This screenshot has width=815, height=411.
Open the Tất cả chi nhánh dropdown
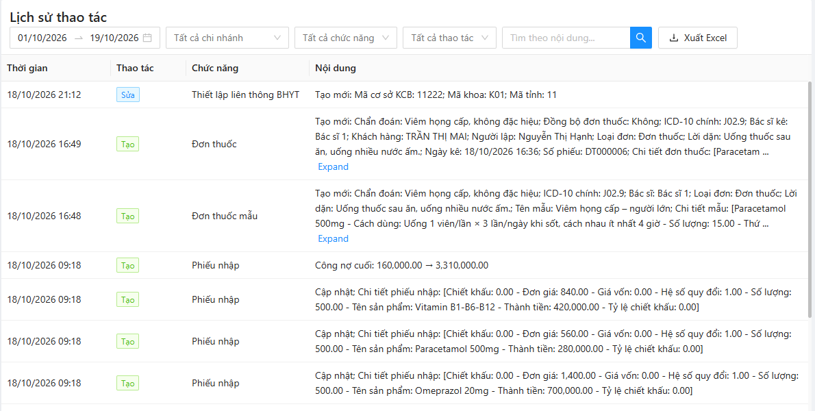tap(227, 38)
